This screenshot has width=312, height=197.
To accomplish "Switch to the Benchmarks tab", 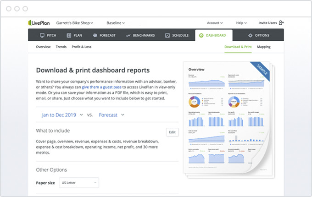I will (x=140, y=35).
